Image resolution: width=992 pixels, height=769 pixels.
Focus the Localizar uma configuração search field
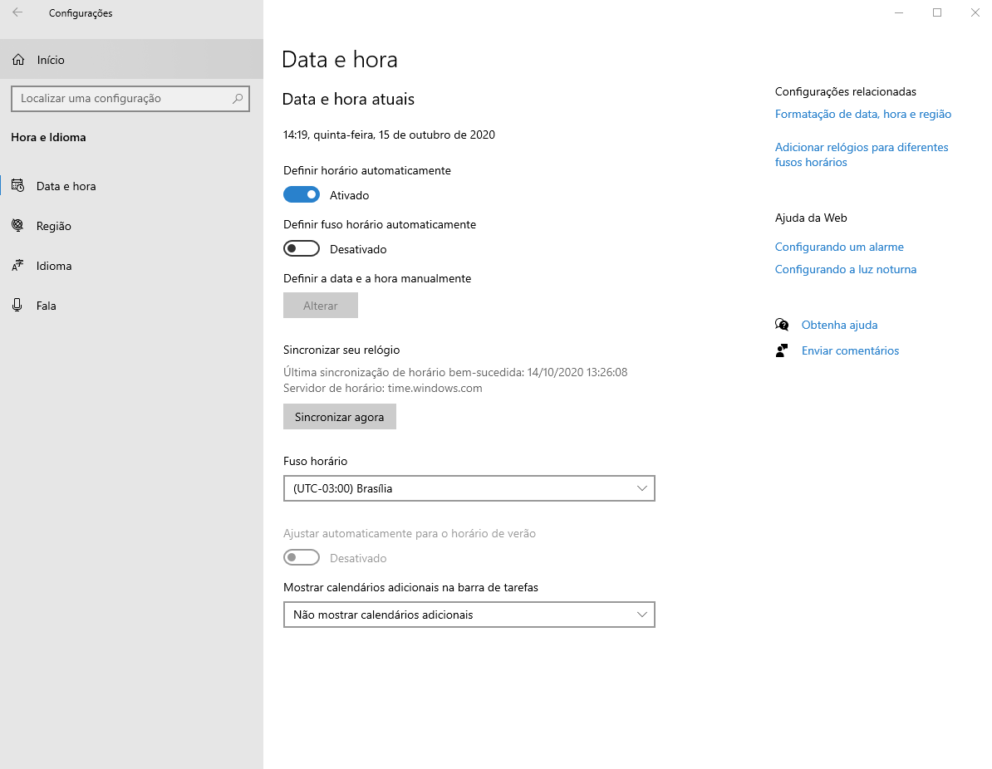[120, 98]
